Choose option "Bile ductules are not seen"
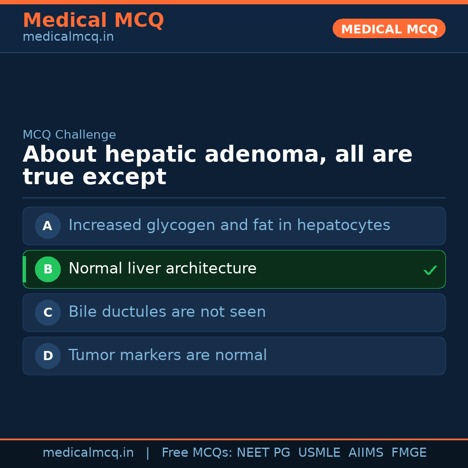The width and height of the screenshot is (468, 468). 167,312
